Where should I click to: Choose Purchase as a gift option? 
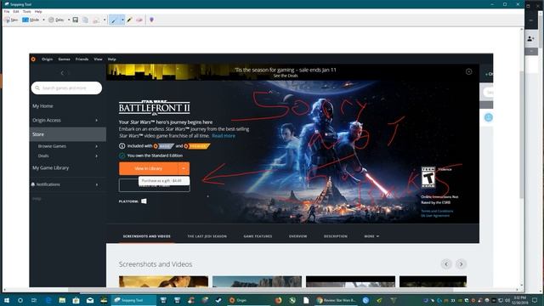click(164, 181)
